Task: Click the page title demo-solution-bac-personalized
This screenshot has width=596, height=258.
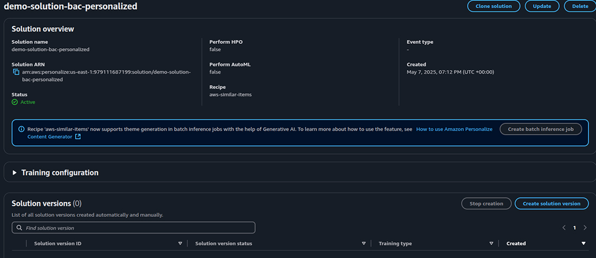Action: coord(70,7)
